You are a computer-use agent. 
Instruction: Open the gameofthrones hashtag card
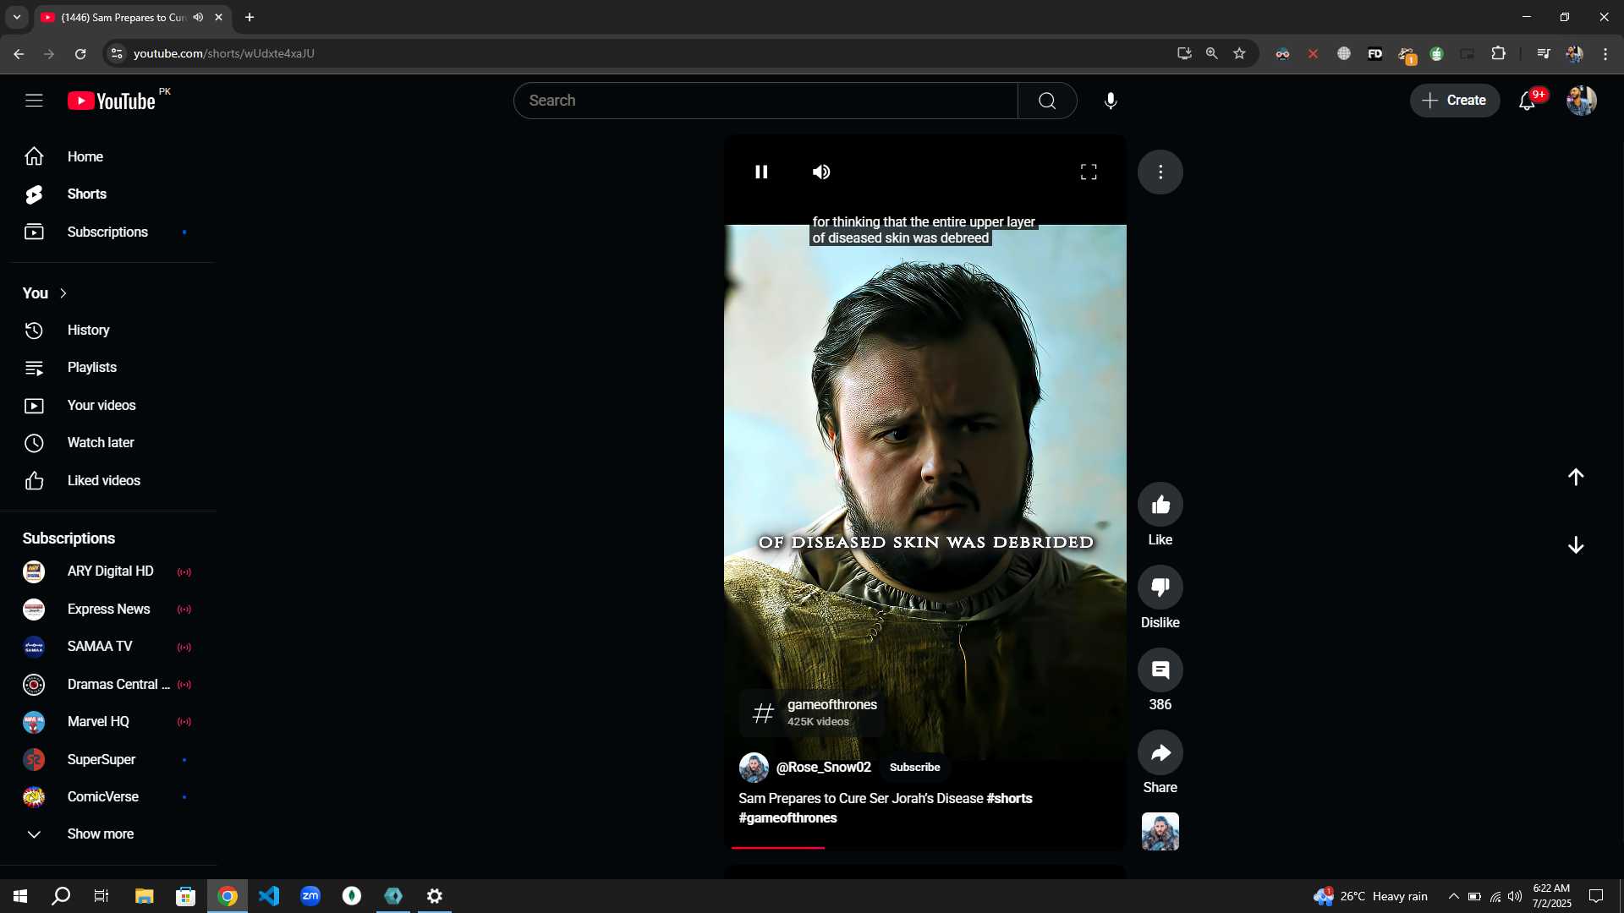click(813, 713)
